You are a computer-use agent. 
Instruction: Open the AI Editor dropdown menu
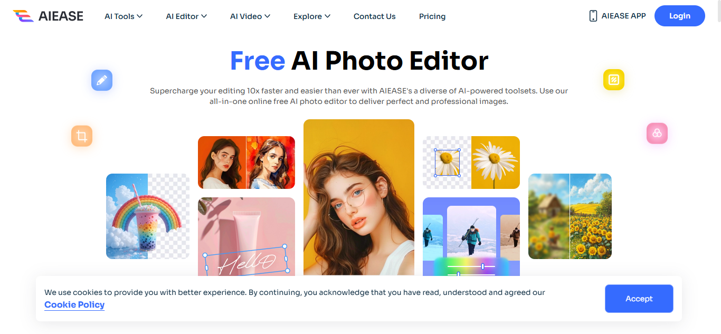tap(186, 16)
